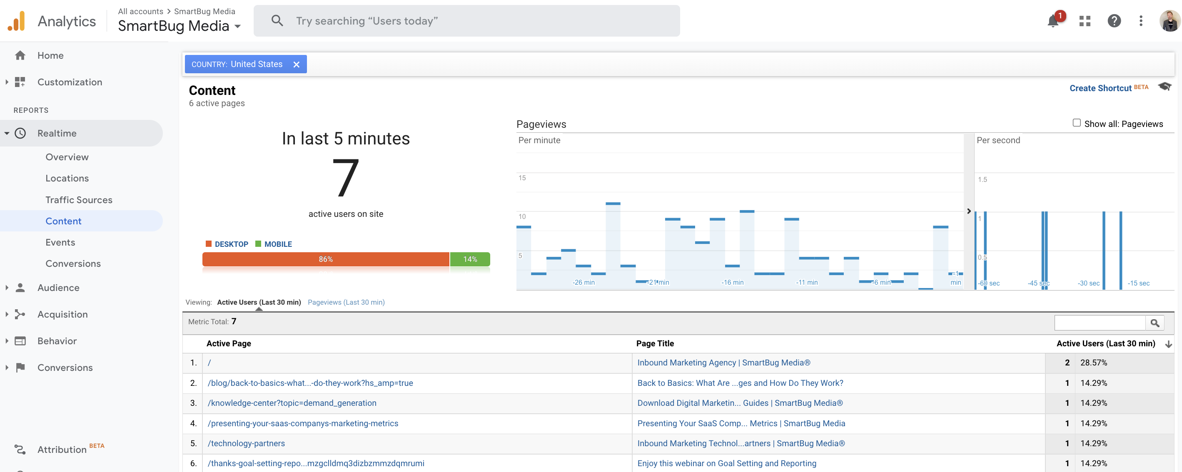This screenshot has height=472, width=1182.
Task: Click the '6 active pages' text
Action: (217, 104)
